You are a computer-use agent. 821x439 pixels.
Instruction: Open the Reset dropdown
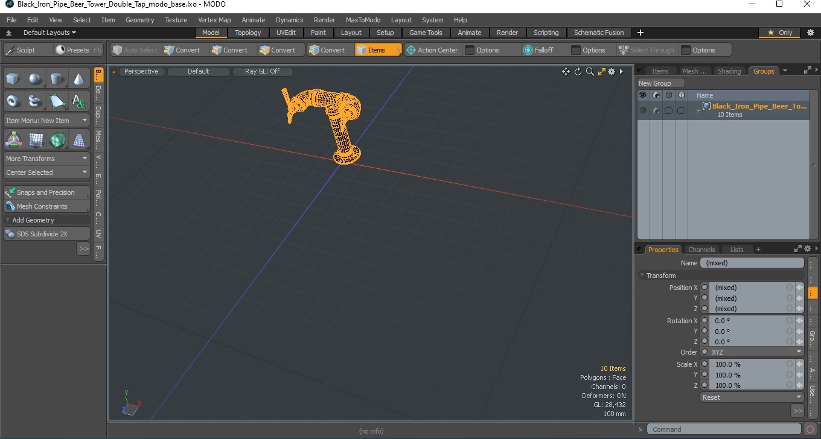pos(752,397)
